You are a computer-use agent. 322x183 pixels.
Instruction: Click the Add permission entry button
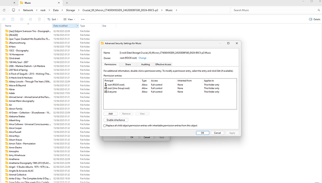[x=111, y=114]
